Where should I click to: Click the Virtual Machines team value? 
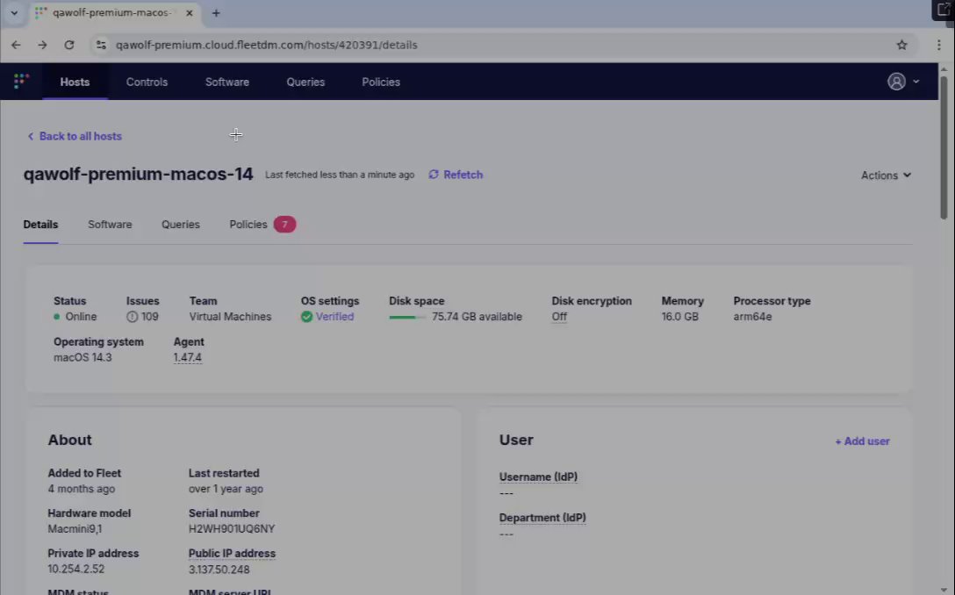click(x=230, y=317)
